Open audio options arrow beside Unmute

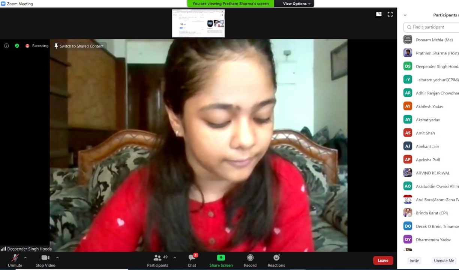click(x=25, y=258)
